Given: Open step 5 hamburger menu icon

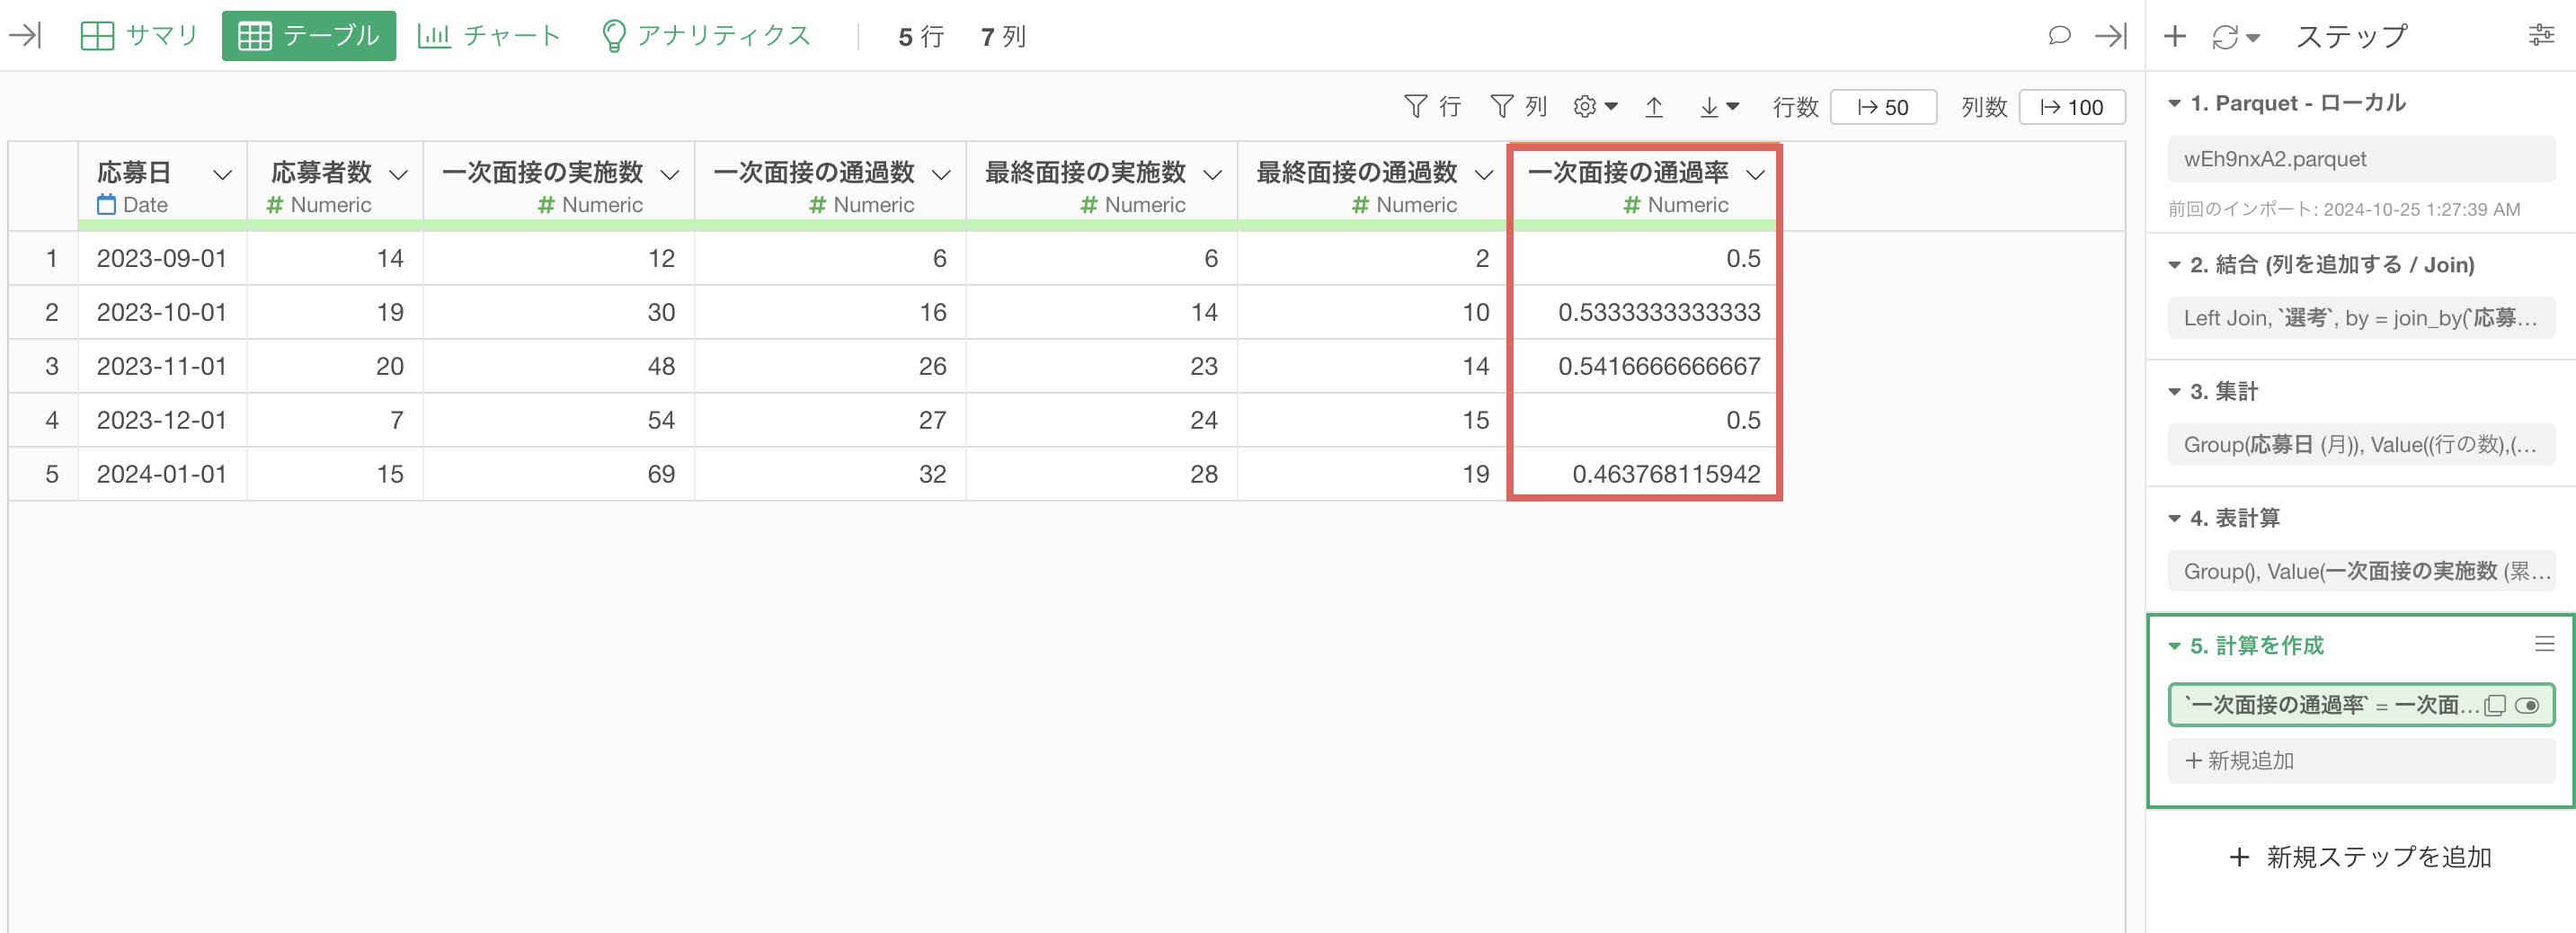Looking at the screenshot, I should tap(2545, 644).
